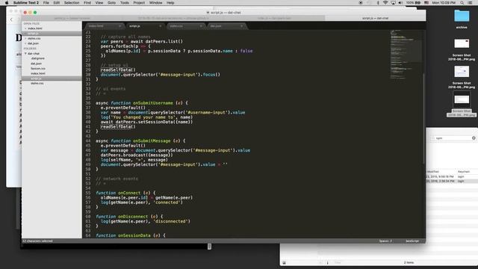Screen dimensions: 478x269
Task: Sort by the Date Modified column header
Action: pyautogui.click(x=433, y=172)
